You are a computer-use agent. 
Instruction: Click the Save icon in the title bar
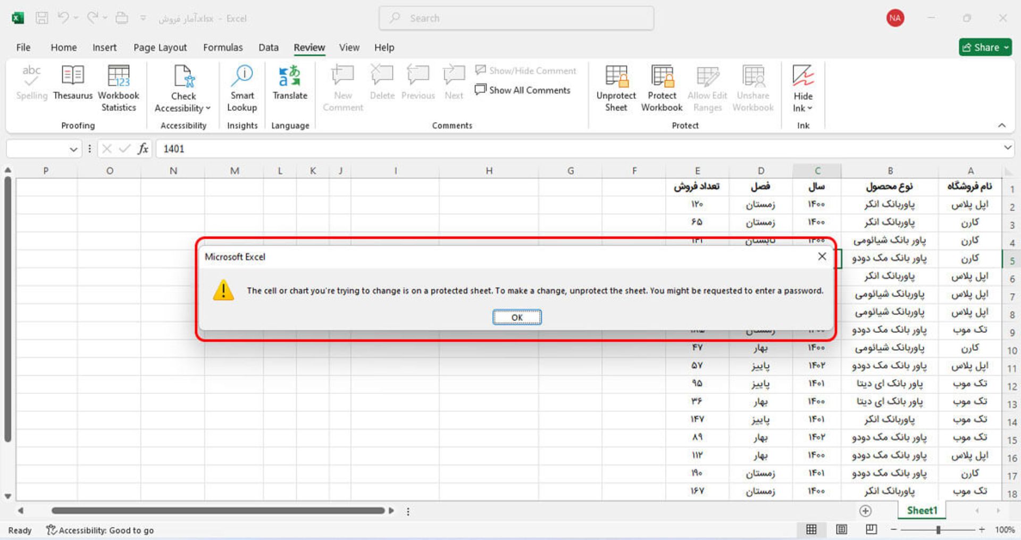pyautogui.click(x=41, y=18)
